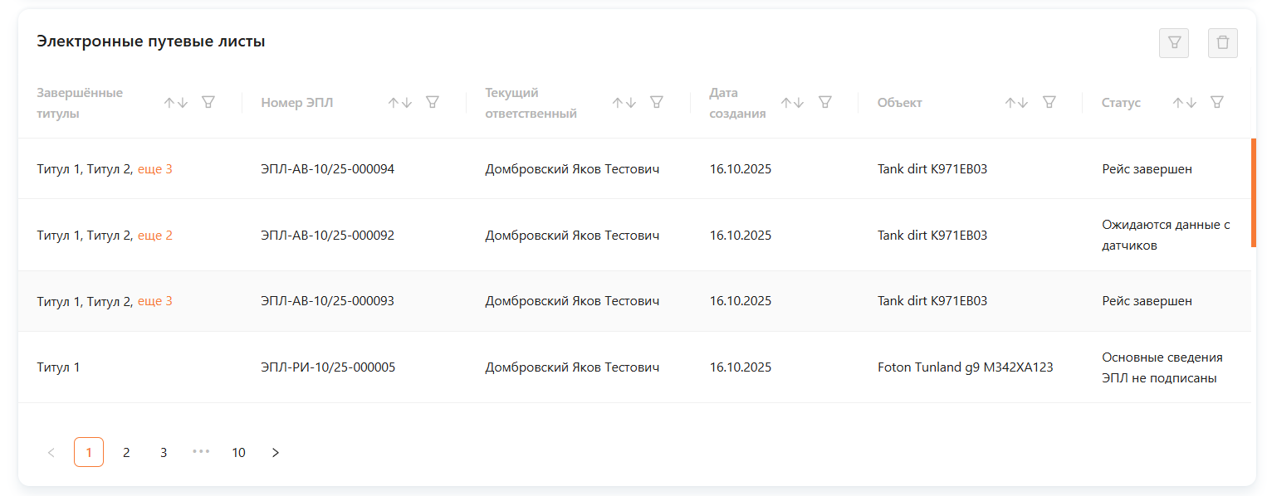Click pagination ellipsis to jump pages

pyautogui.click(x=201, y=452)
